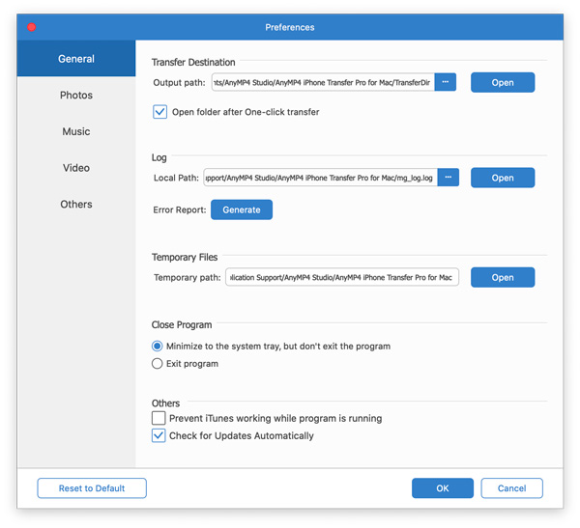Generate an error report
Viewport: 580px width, 528px height.
pos(242,209)
